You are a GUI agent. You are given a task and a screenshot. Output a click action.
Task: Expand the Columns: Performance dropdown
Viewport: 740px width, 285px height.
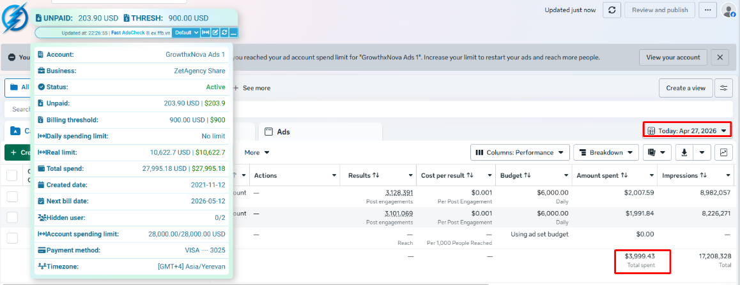pyautogui.click(x=520, y=152)
